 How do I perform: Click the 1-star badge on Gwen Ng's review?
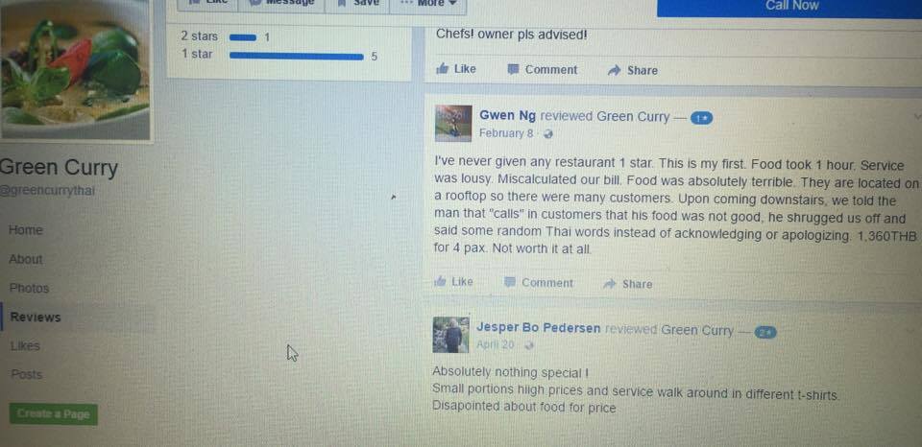tap(701, 118)
